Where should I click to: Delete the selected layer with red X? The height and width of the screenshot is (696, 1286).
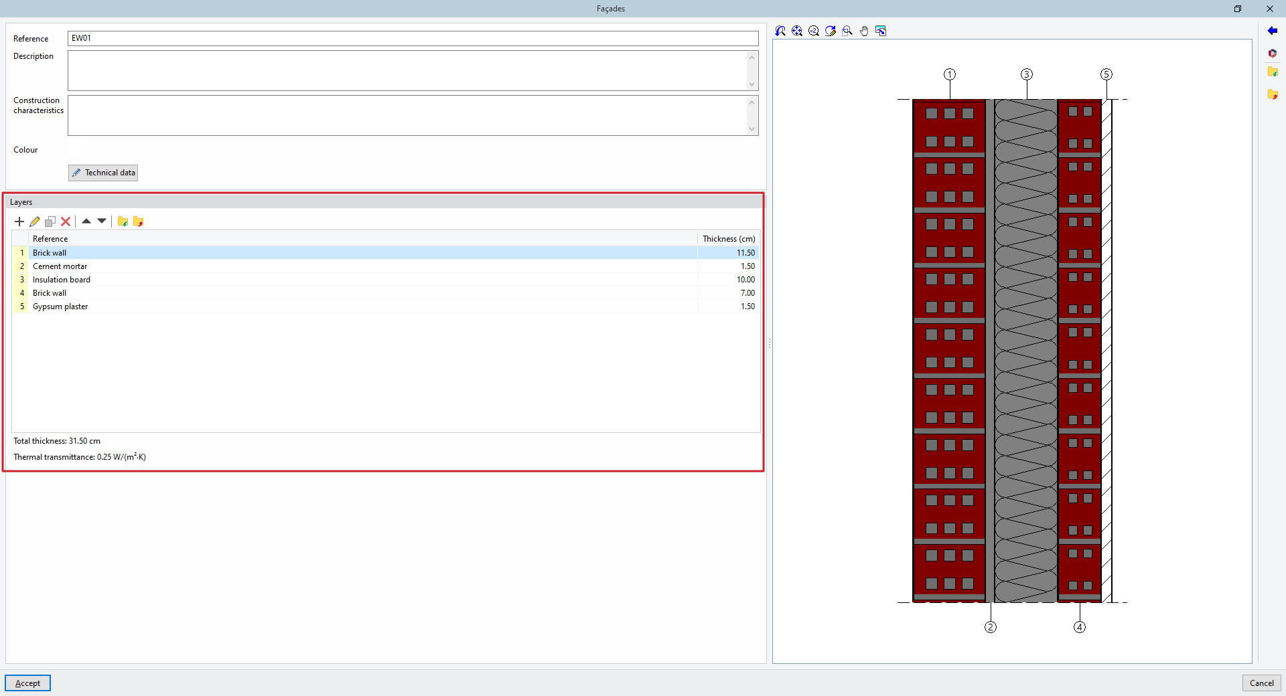click(66, 222)
